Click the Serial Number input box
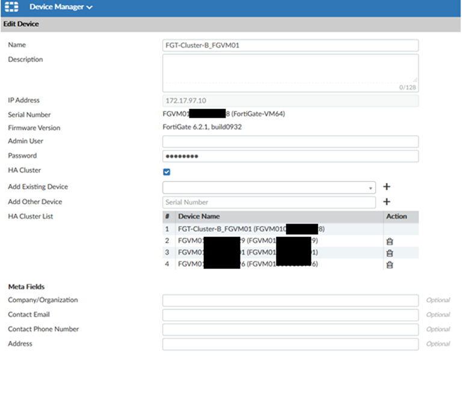 pos(269,202)
